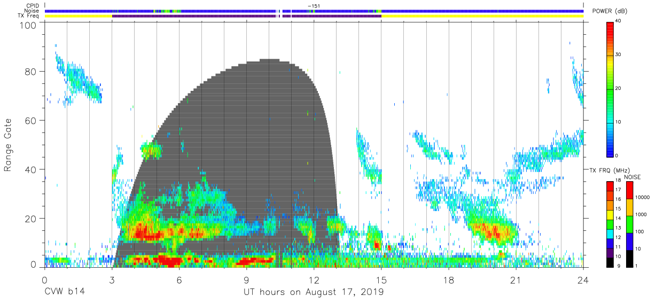Click x-axis tick label '15'
The width and height of the screenshot is (656, 303).
tap(381, 280)
